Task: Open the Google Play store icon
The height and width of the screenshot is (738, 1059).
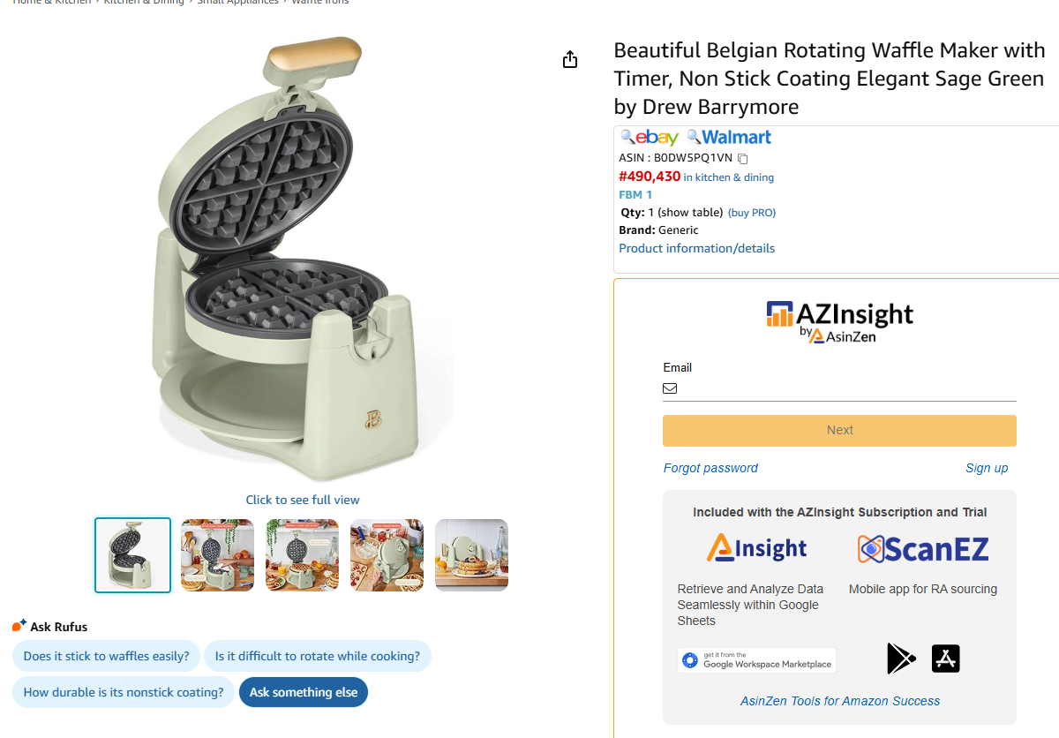Action: 901,659
